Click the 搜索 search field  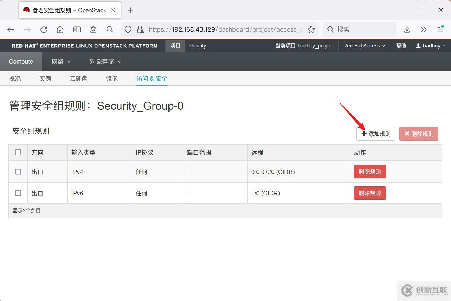point(360,29)
